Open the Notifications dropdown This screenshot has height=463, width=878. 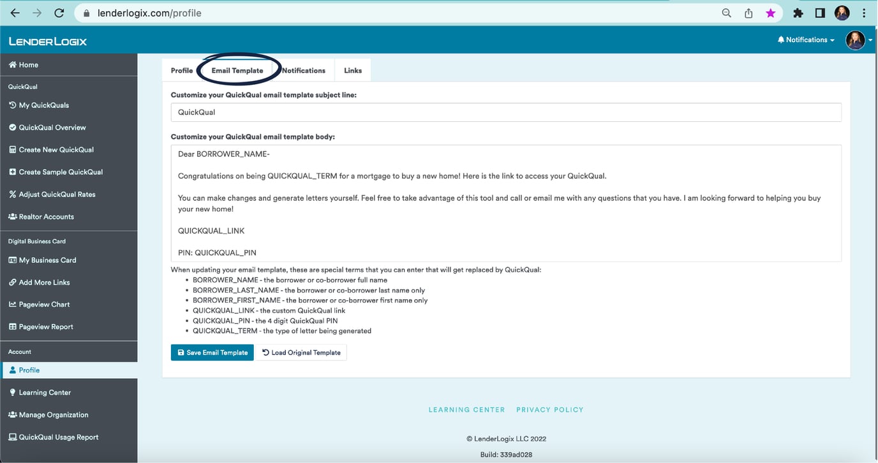pyautogui.click(x=805, y=39)
